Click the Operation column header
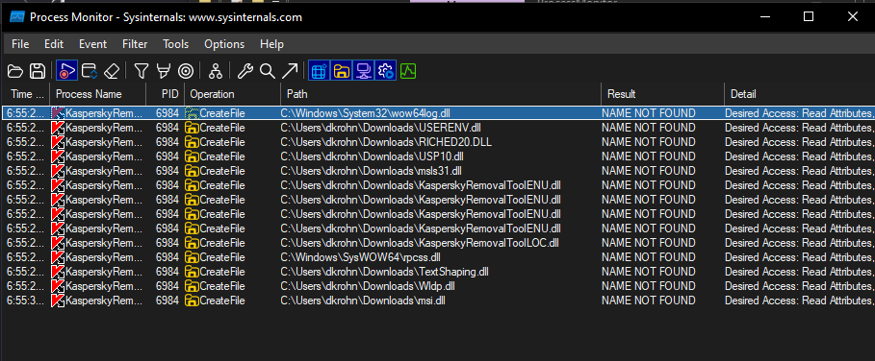Viewport: 875px width, 361px height. pos(233,94)
